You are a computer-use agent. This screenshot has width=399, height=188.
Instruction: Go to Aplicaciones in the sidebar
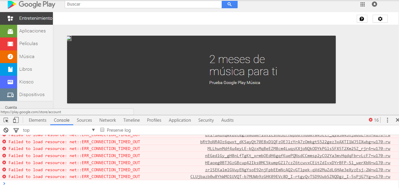click(32, 31)
